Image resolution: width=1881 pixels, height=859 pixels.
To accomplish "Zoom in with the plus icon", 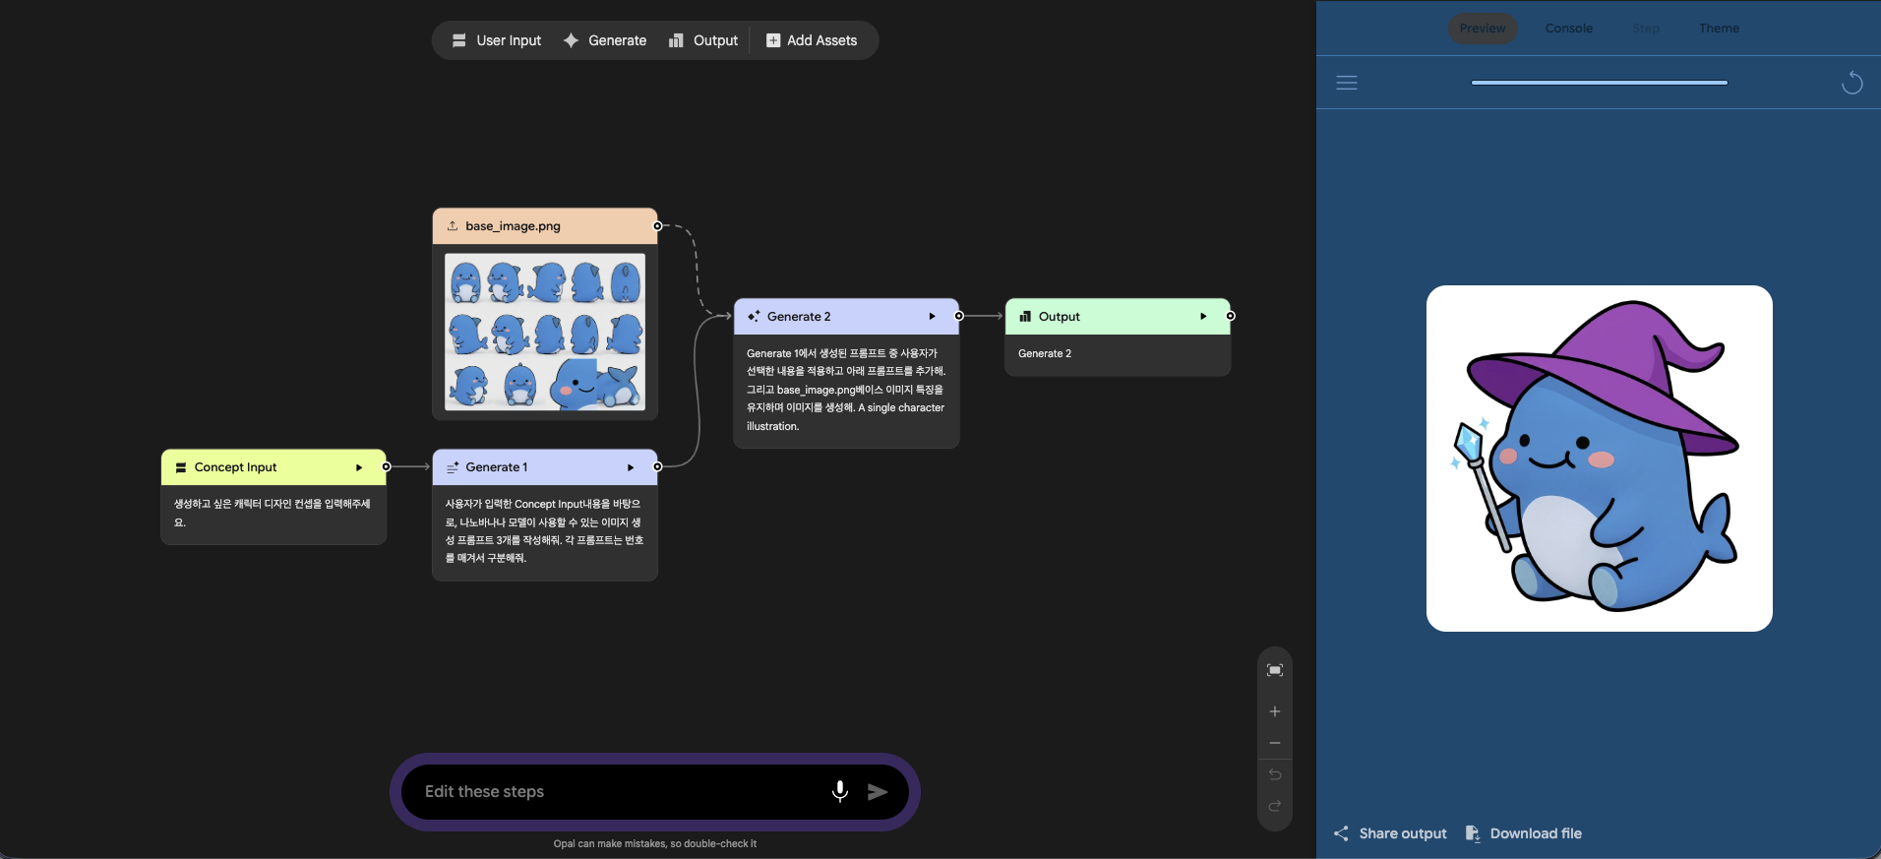I will 1275,711.
